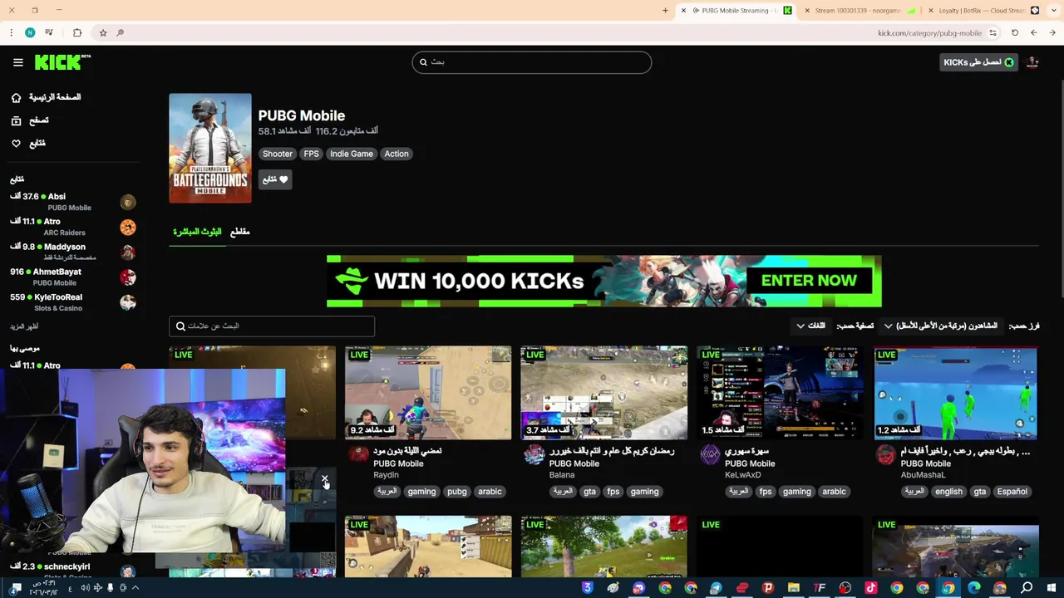Click the Raydin streamer avatar
The image size is (1064, 598).
[x=358, y=454]
